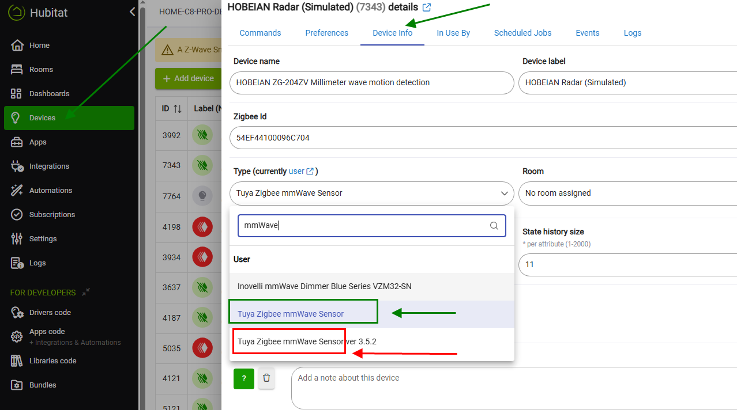Click search magnifier in driver filter
The height and width of the screenshot is (410, 737).
tap(494, 226)
